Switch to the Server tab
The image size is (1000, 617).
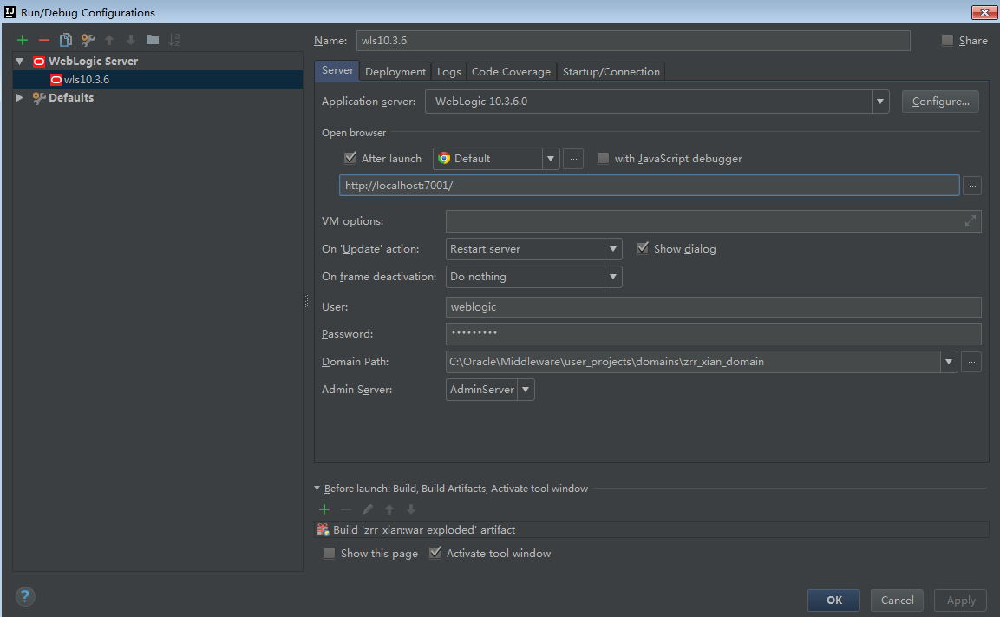337,71
